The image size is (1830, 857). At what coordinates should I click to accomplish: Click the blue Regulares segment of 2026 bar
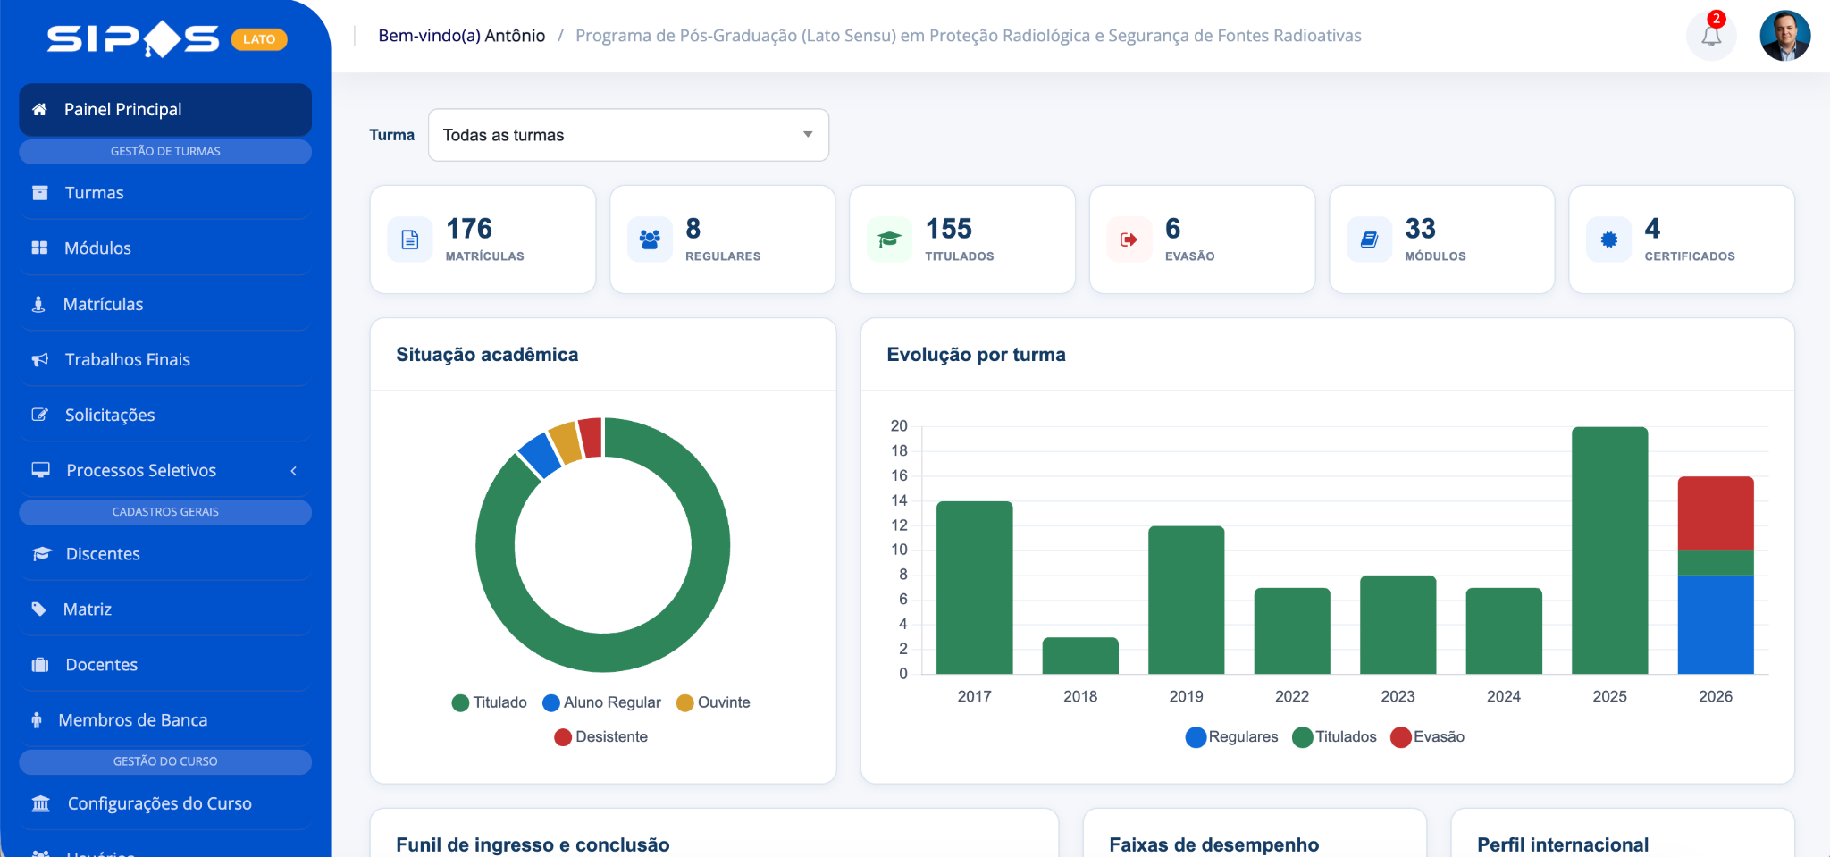(1716, 624)
